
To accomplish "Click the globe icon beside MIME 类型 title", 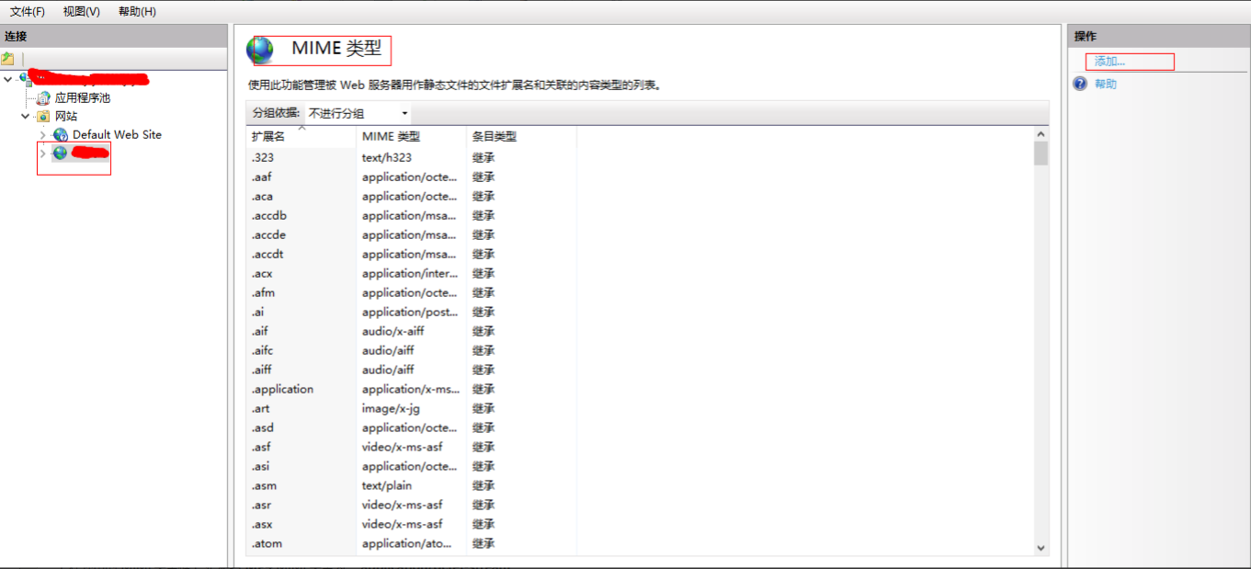I will click(261, 50).
